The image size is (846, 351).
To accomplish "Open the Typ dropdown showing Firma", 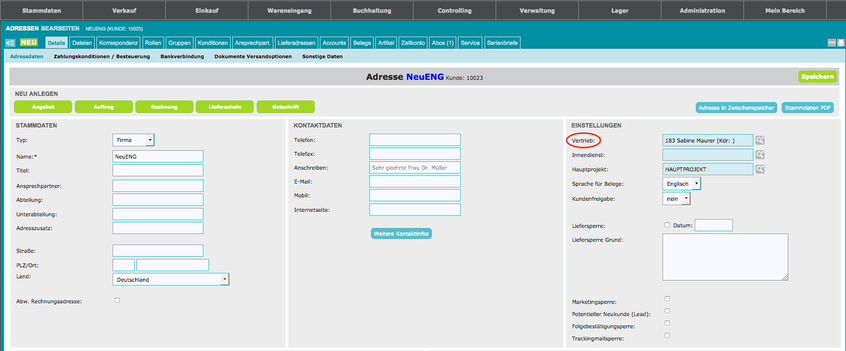I will (133, 140).
